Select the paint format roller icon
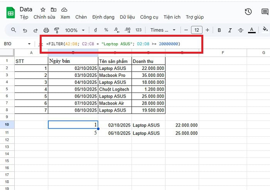This screenshot has width=270, height=190. (x=57, y=30)
